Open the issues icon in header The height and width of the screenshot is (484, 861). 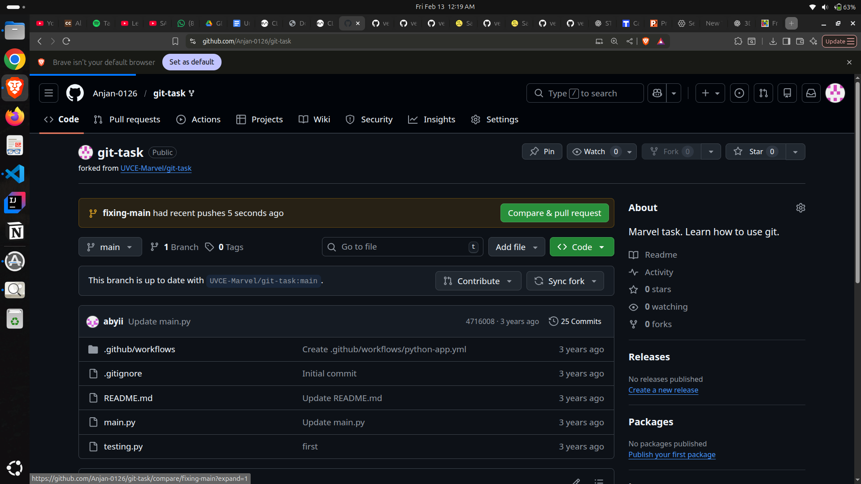point(739,93)
